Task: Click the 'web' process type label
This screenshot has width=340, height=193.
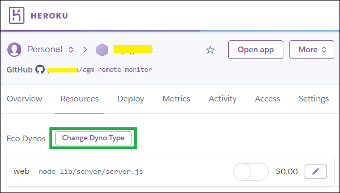Action: [x=21, y=171]
